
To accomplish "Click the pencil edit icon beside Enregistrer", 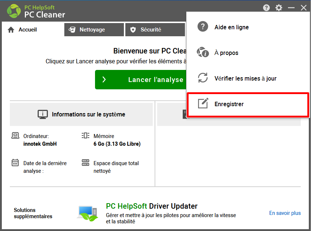I will pyautogui.click(x=203, y=103).
